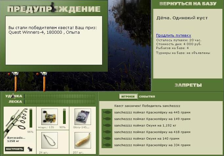Open the ЗАПРЕТЫ section
The image size is (224, 156).
(x=188, y=85)
